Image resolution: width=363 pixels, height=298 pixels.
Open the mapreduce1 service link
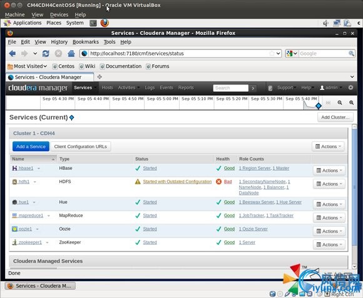[x=31, y=216]
